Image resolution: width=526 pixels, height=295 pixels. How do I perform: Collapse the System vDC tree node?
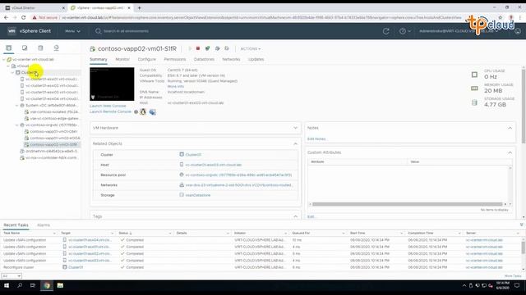point(17,106)
